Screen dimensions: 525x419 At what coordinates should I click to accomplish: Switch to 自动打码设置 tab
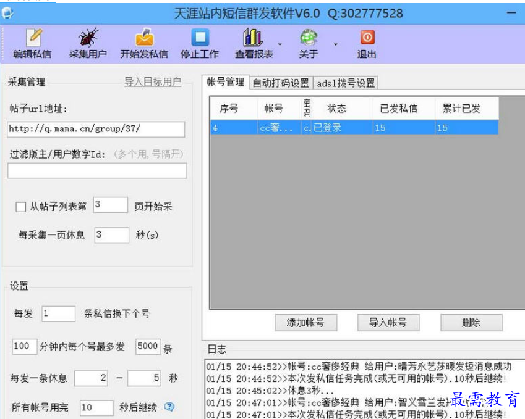click(x=281, y=83)
